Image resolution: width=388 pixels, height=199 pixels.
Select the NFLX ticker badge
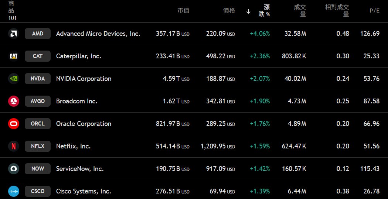click(x=38, y=146)
